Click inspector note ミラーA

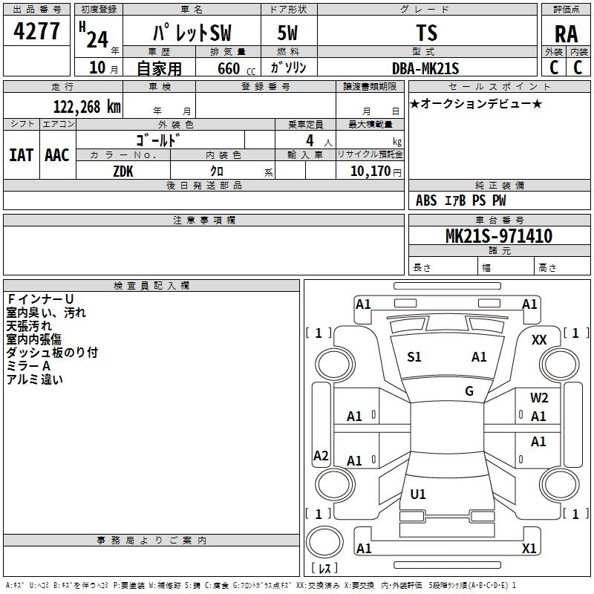click(x=28, y=366)
